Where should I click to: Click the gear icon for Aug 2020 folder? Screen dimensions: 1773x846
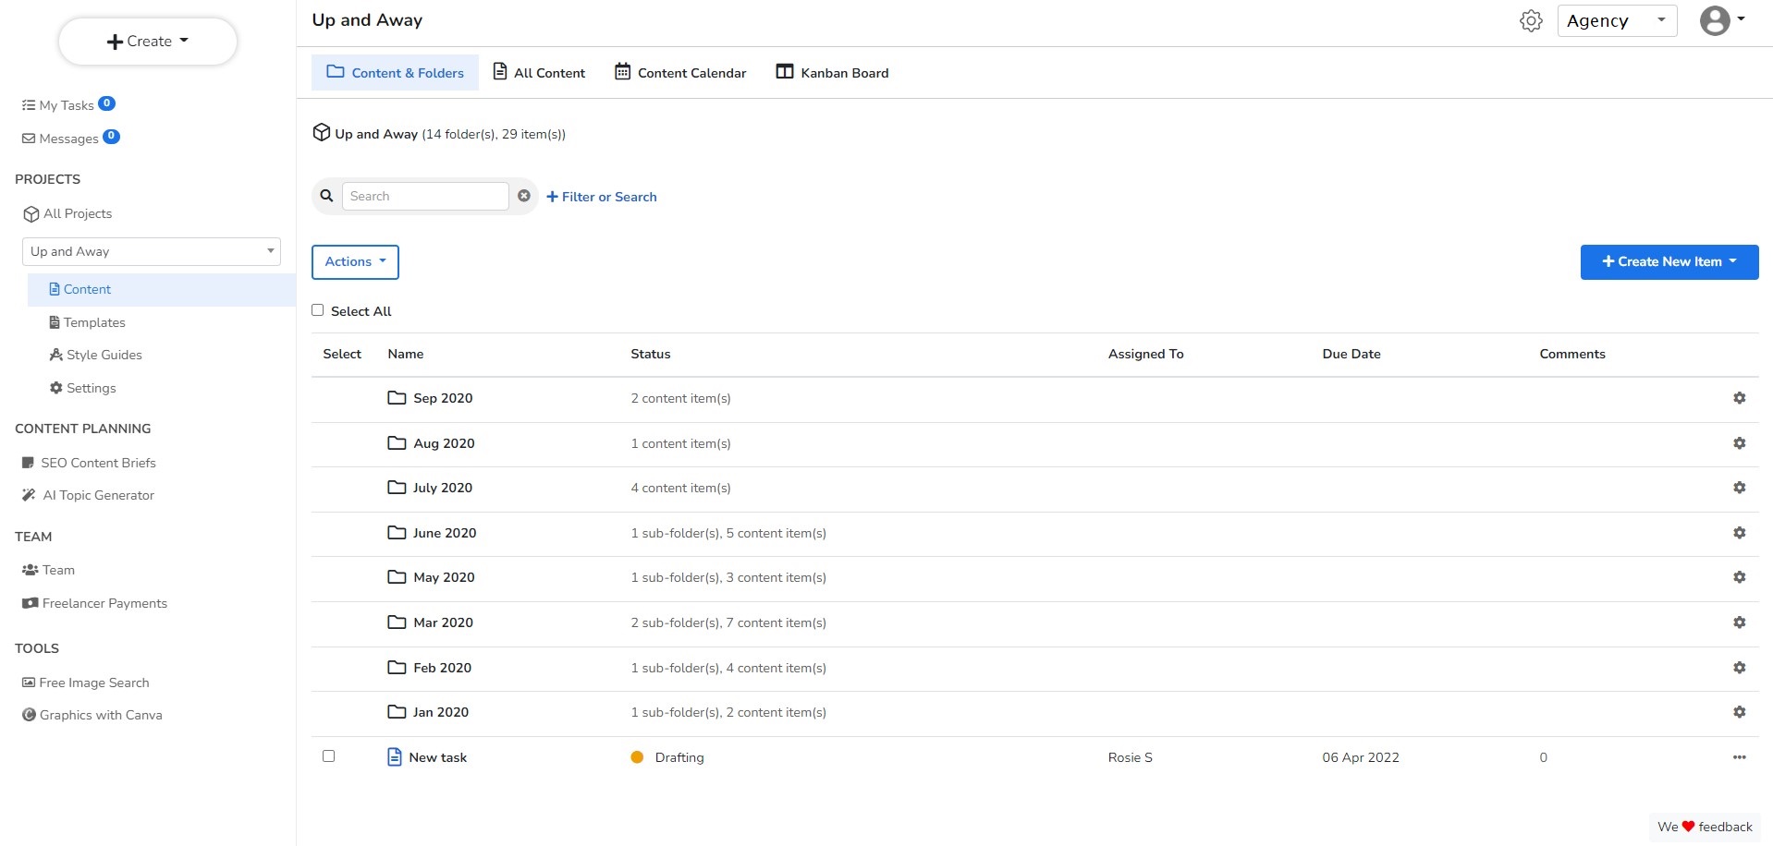(x=1739, y=443)
